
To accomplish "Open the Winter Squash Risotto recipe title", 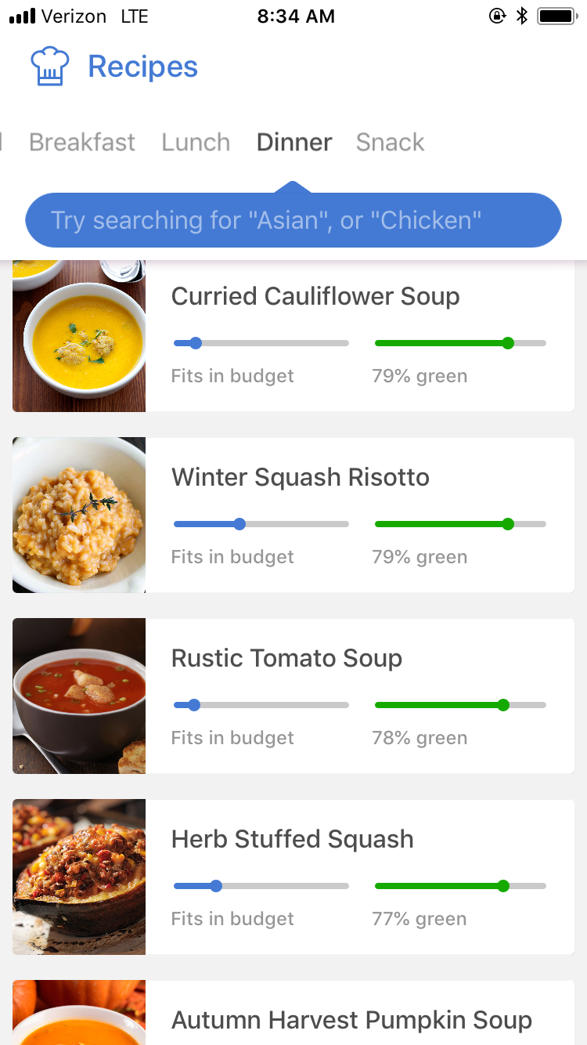I will point(301,477).
